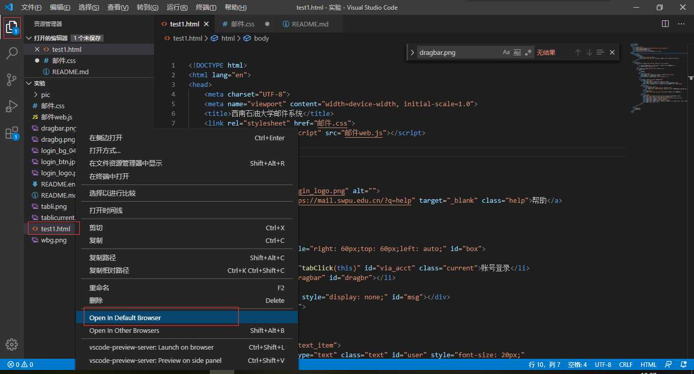Viewport: 694px width, 374px height.
Task: Choose 选择以进行比较 context menu item
Action: click(187, 193)
